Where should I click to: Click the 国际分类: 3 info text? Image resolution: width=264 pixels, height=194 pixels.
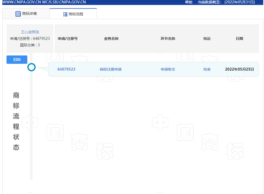pyautogui.click(x=30, y=45)
